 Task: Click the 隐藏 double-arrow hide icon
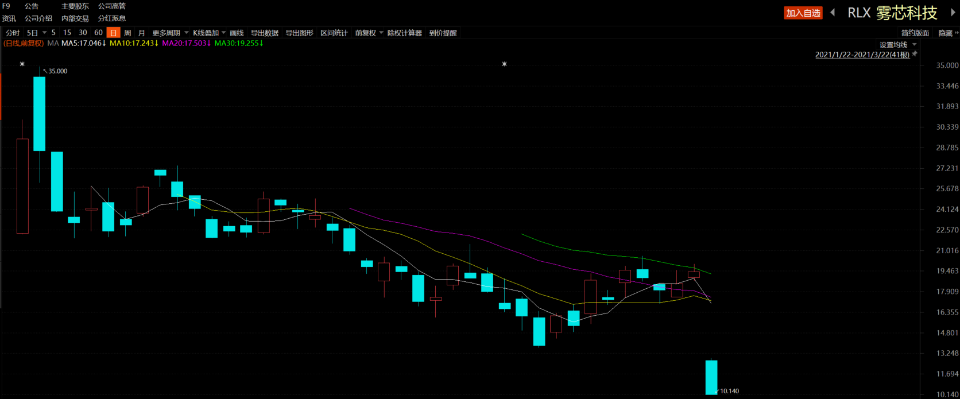coord(957,33)
